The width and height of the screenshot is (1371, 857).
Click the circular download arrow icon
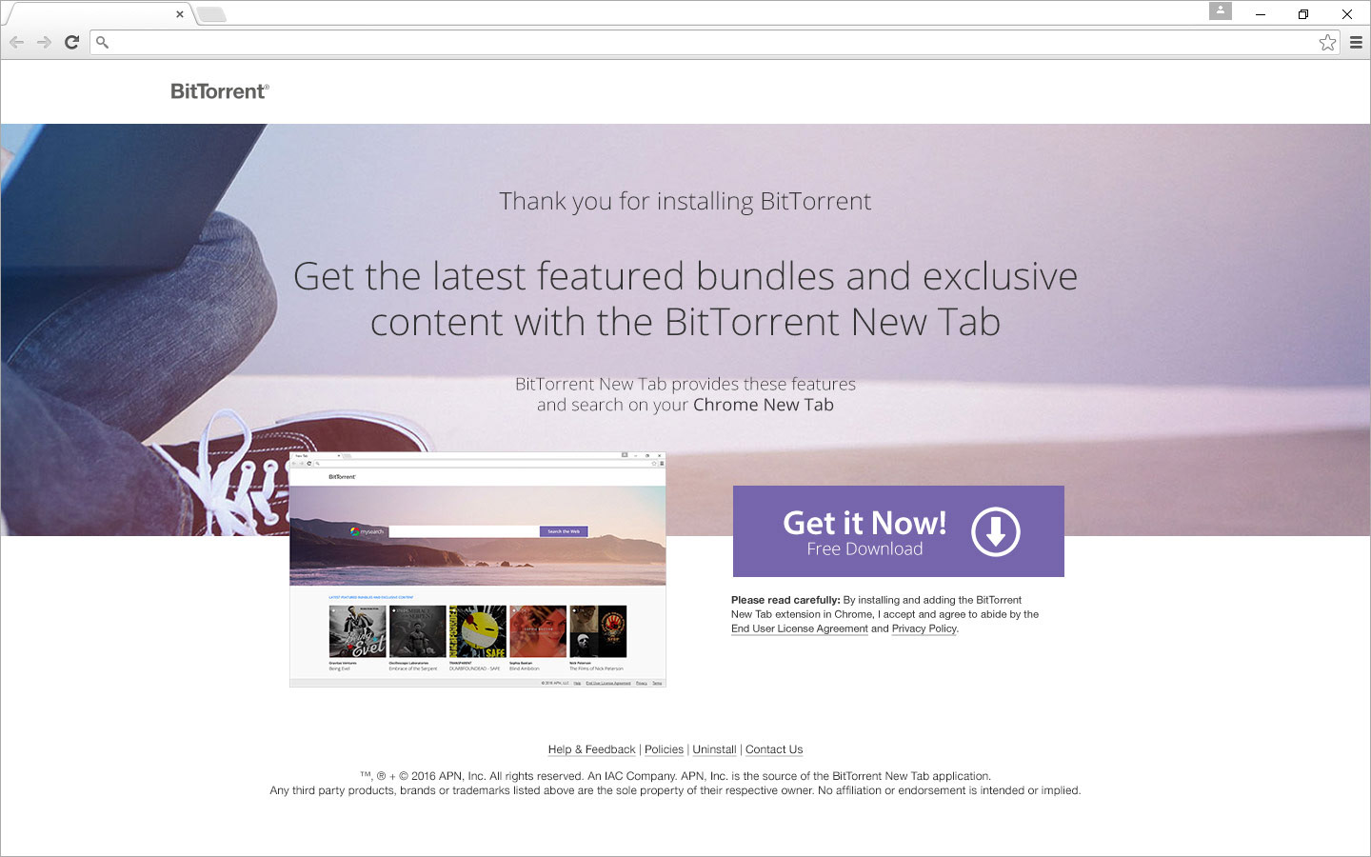pos(996,531)
